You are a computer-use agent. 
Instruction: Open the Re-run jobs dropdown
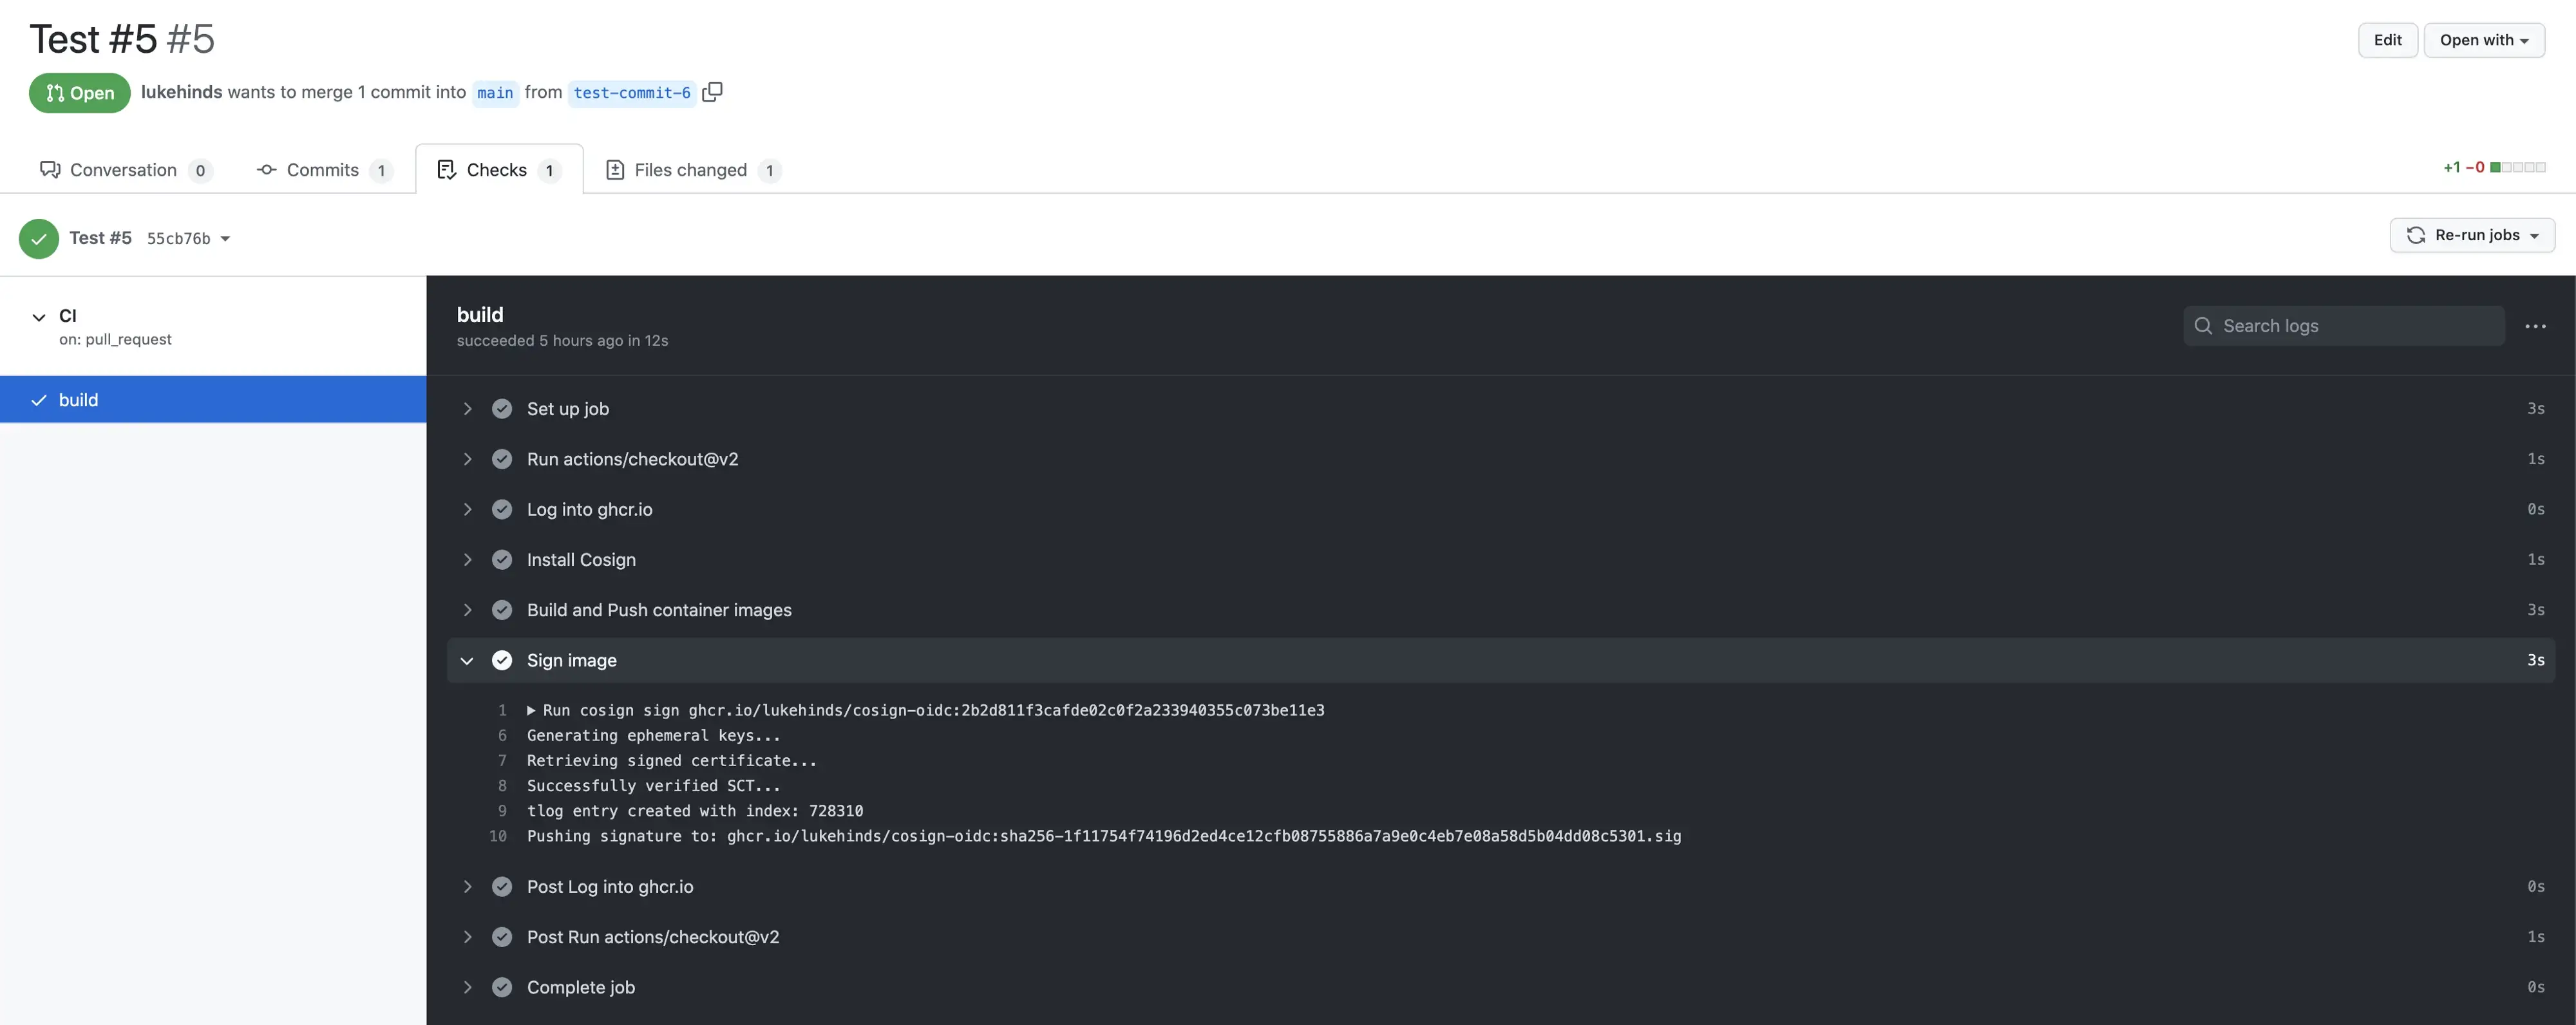2472,235
